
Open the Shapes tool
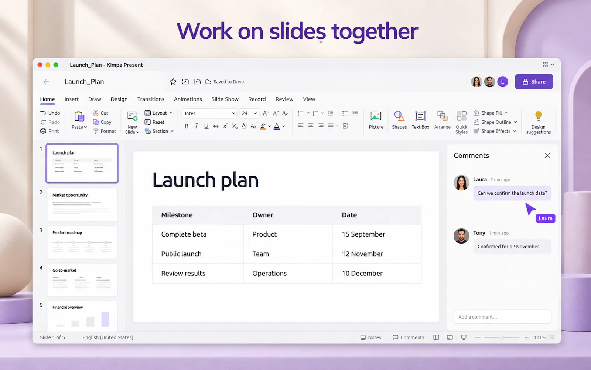399,120
